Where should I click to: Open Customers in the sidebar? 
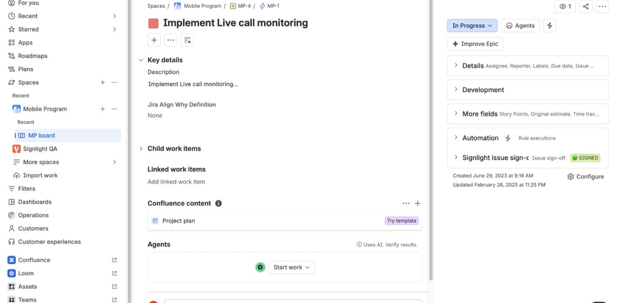click(33, 229)
